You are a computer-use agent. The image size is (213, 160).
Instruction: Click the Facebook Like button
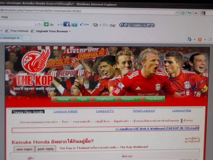85,24
